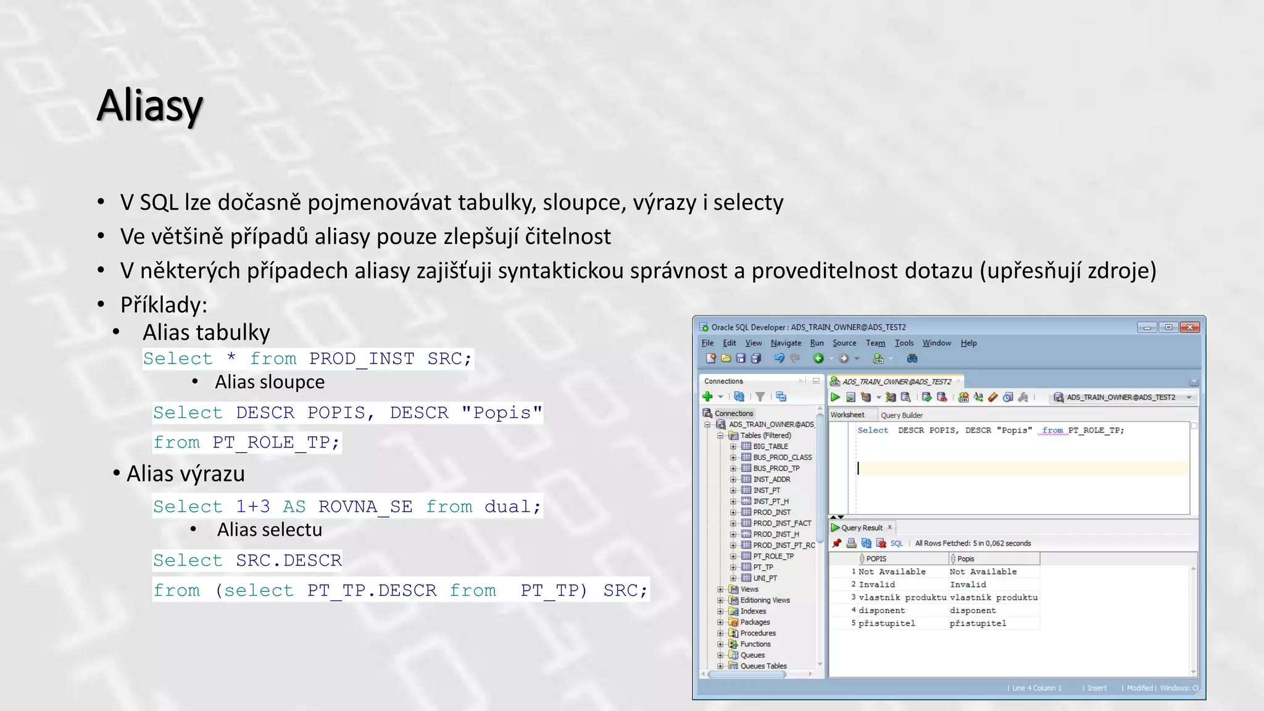Screen dimensions: 1264x711
Task: Select the Query Result tab
Action: click(x=862, y=528)
